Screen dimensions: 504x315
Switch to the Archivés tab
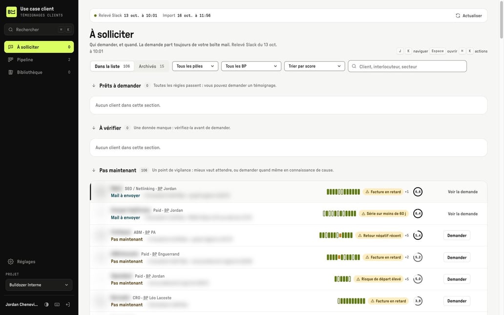click(151, 66)
